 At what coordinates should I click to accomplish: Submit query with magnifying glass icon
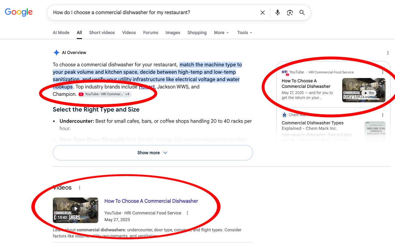302,13
